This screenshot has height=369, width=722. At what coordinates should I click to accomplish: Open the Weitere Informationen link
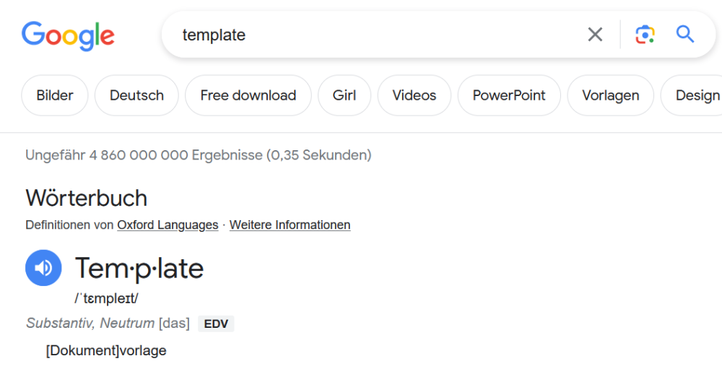290,225
